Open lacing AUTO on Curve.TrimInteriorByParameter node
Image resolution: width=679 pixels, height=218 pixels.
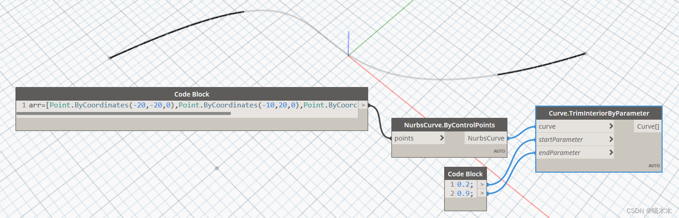[x=654, y=166]
